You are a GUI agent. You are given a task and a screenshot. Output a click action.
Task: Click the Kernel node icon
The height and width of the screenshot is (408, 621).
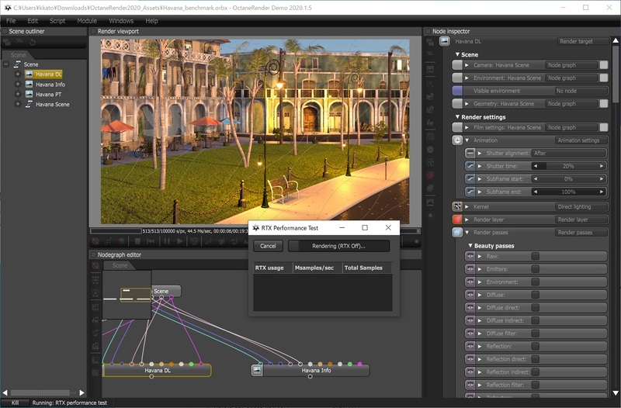click(x=457, y=206)
